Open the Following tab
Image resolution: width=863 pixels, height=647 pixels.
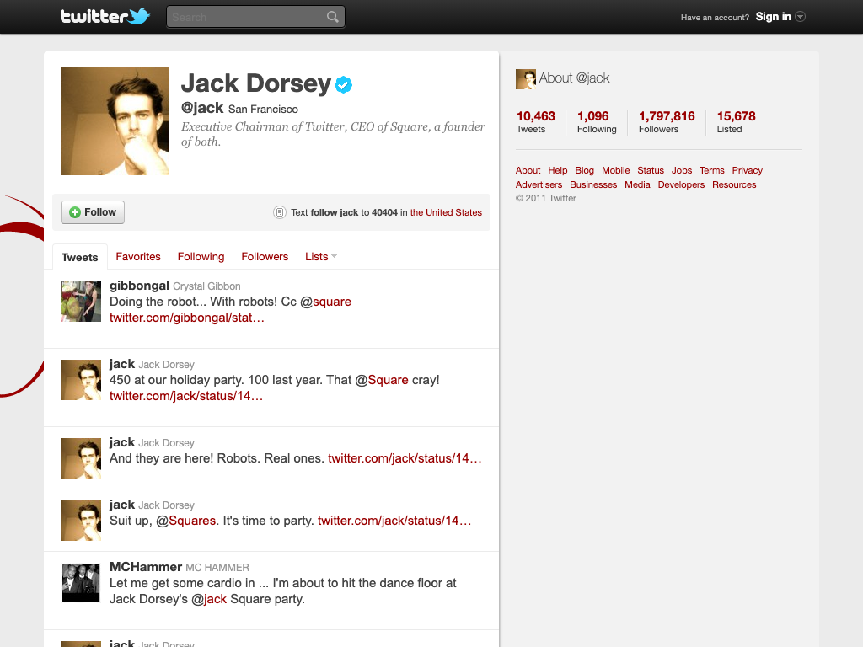pos(201,256)
